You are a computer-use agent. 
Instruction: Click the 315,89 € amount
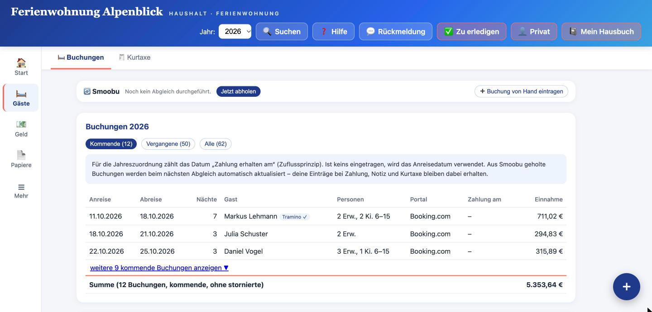pos(549,251)
